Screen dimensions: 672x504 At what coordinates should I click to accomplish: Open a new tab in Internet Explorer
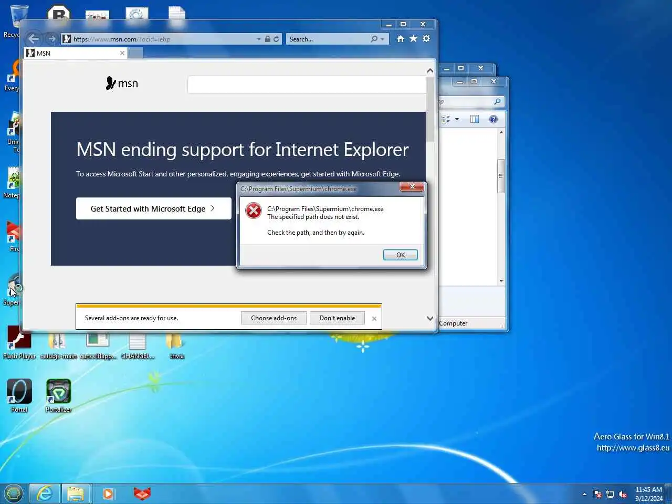coord(135,53)
